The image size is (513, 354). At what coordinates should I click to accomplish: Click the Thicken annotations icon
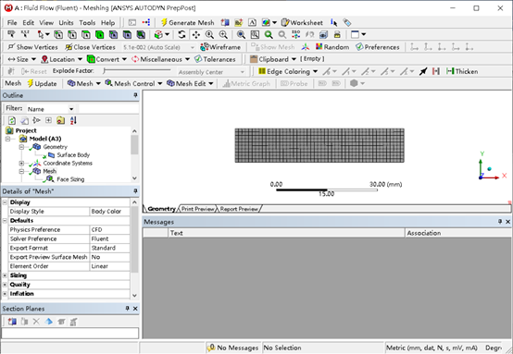450,71
